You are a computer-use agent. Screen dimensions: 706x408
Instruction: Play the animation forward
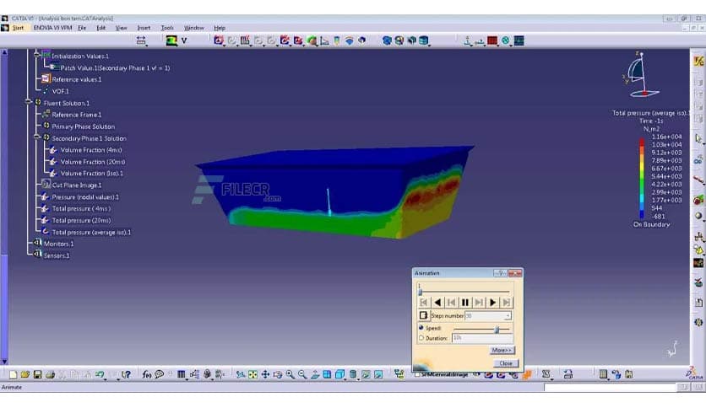pos(492,303)
